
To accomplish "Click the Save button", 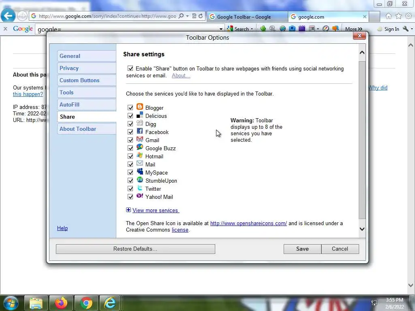I will coord(302,249).
